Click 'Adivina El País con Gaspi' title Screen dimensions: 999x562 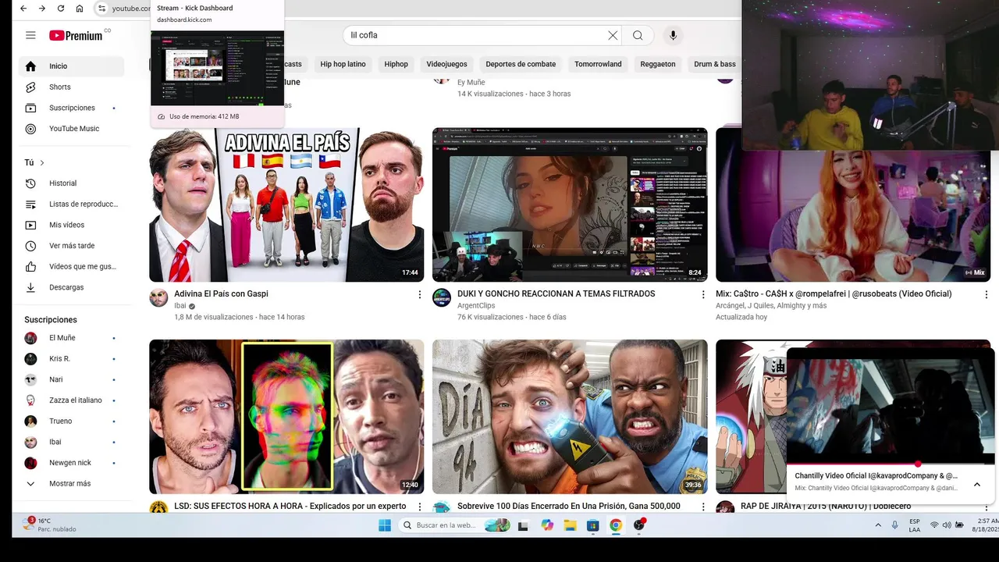click(221, 293)
